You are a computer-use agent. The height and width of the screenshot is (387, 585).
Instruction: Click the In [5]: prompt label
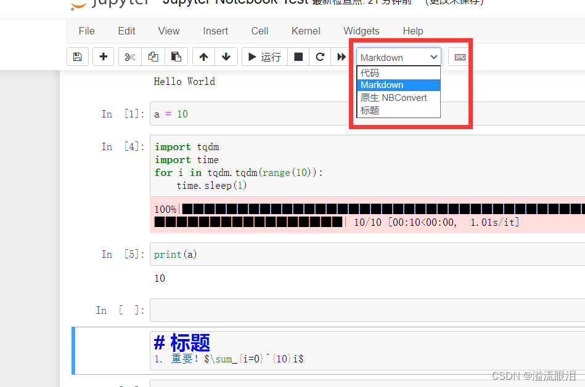[x=123, y=254]
